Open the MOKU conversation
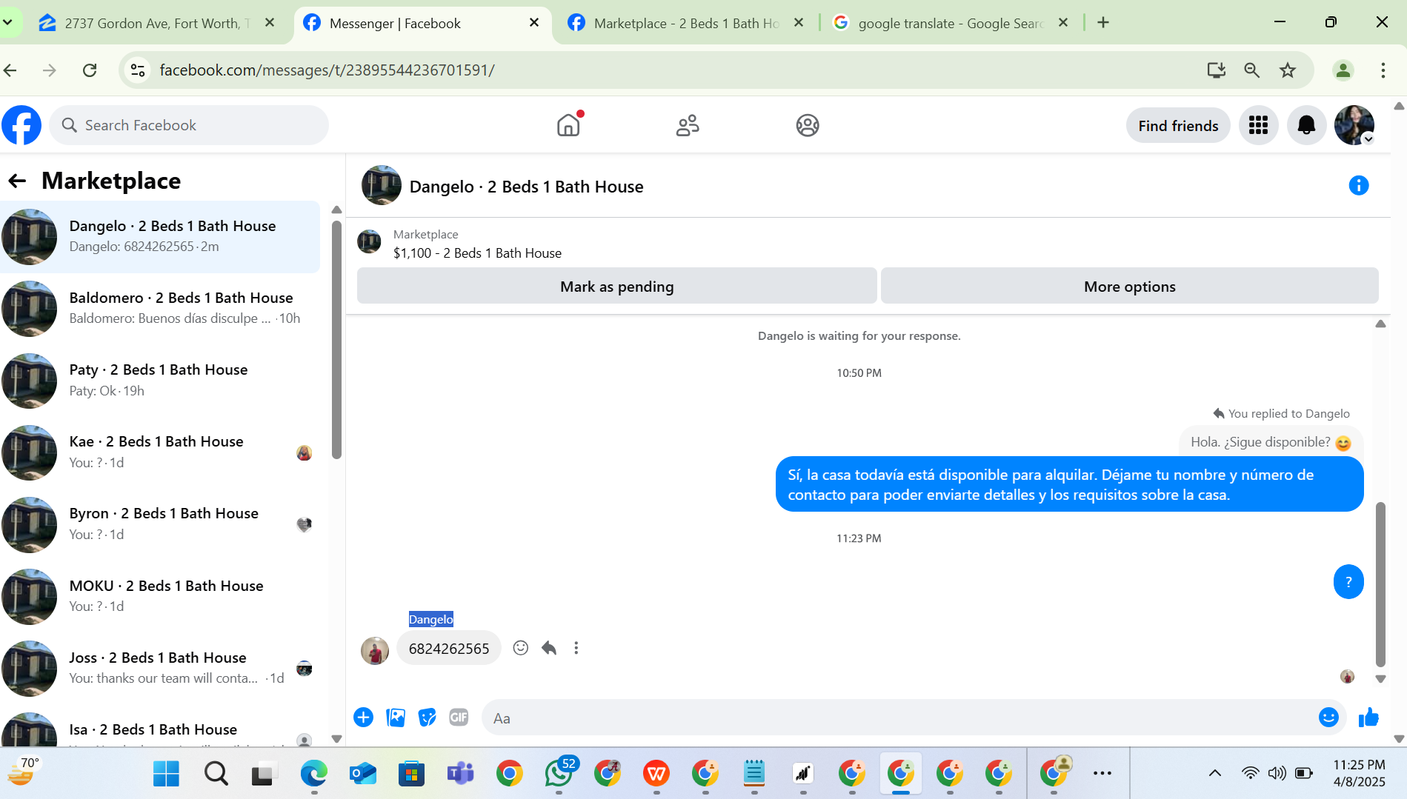 pos(160,597)
